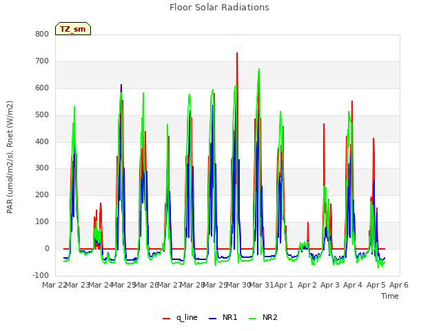The width and height of the screenshot is (441, 331).
Task: Click the blue NR1 peak on Mar 25
Action: pyautogui.click(x=121, y=85)
